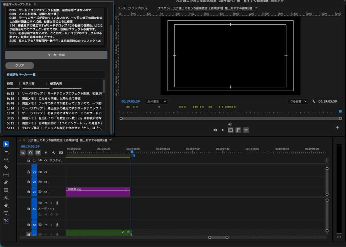Select the green audio clip on A3
Screen dimensions: 346x247
click(x=99, y=233)
